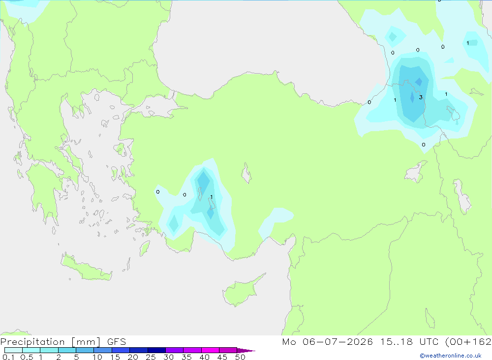The width and height of the screenshot is (492, 360).
Task: Click the legend scale label '0.1'
Action: tap(8, 357)
